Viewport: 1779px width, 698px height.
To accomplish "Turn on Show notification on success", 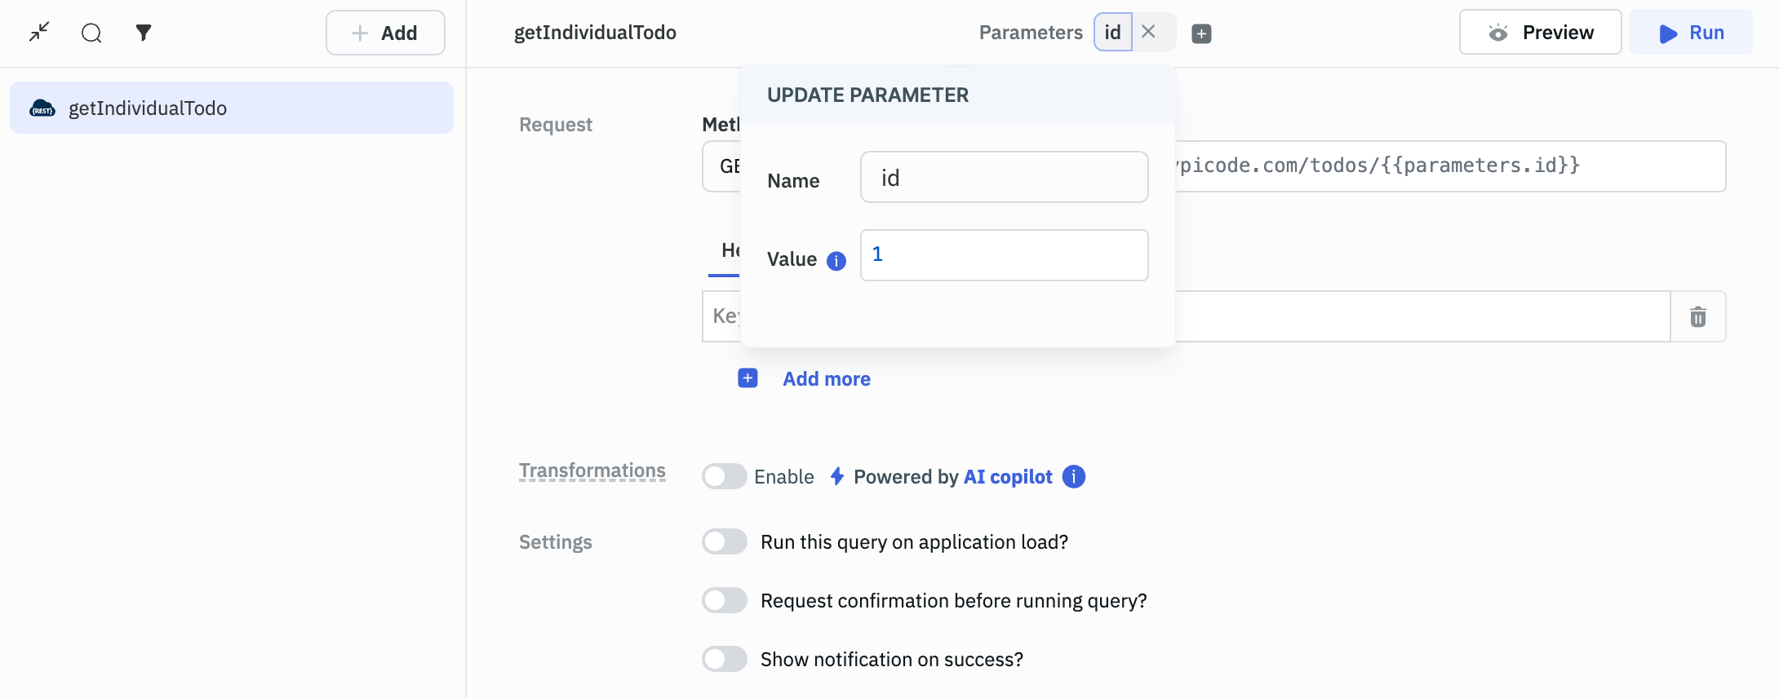I will point(724,659).
